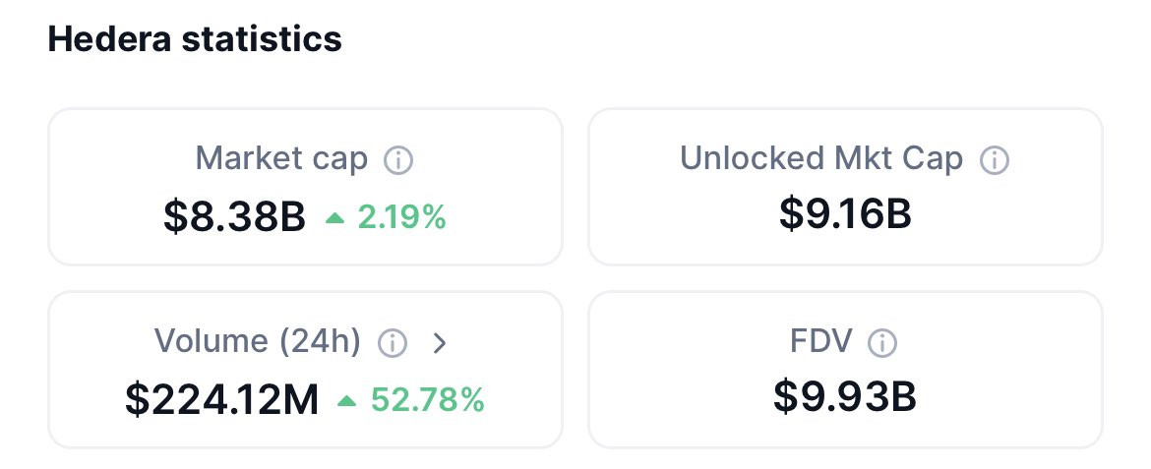
Task: Click the info icon beside Volume (24h)
Action: point(393,343)
